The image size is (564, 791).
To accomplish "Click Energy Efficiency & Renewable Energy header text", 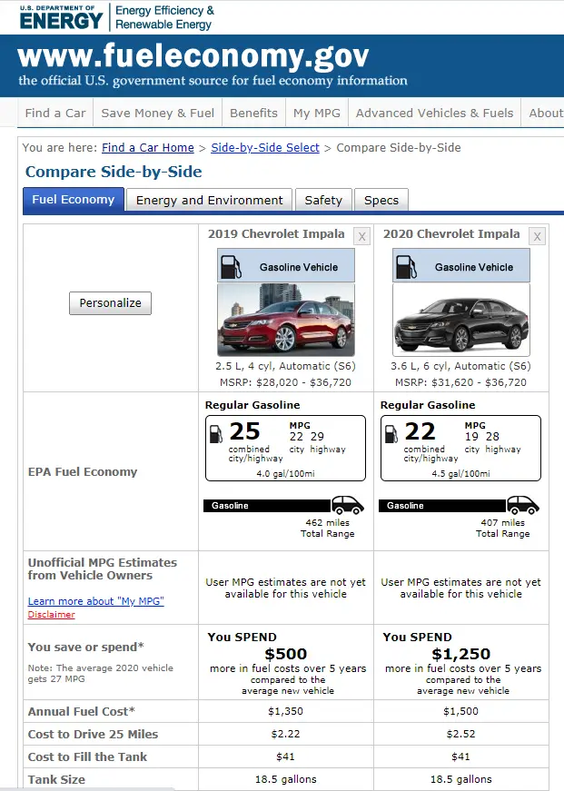I will coord(164,17).
